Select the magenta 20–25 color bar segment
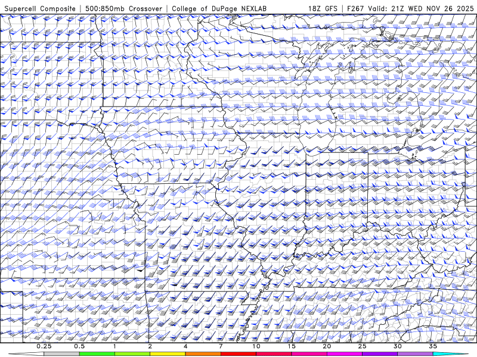This screenshot has height=357, width=477. (345, 354)
